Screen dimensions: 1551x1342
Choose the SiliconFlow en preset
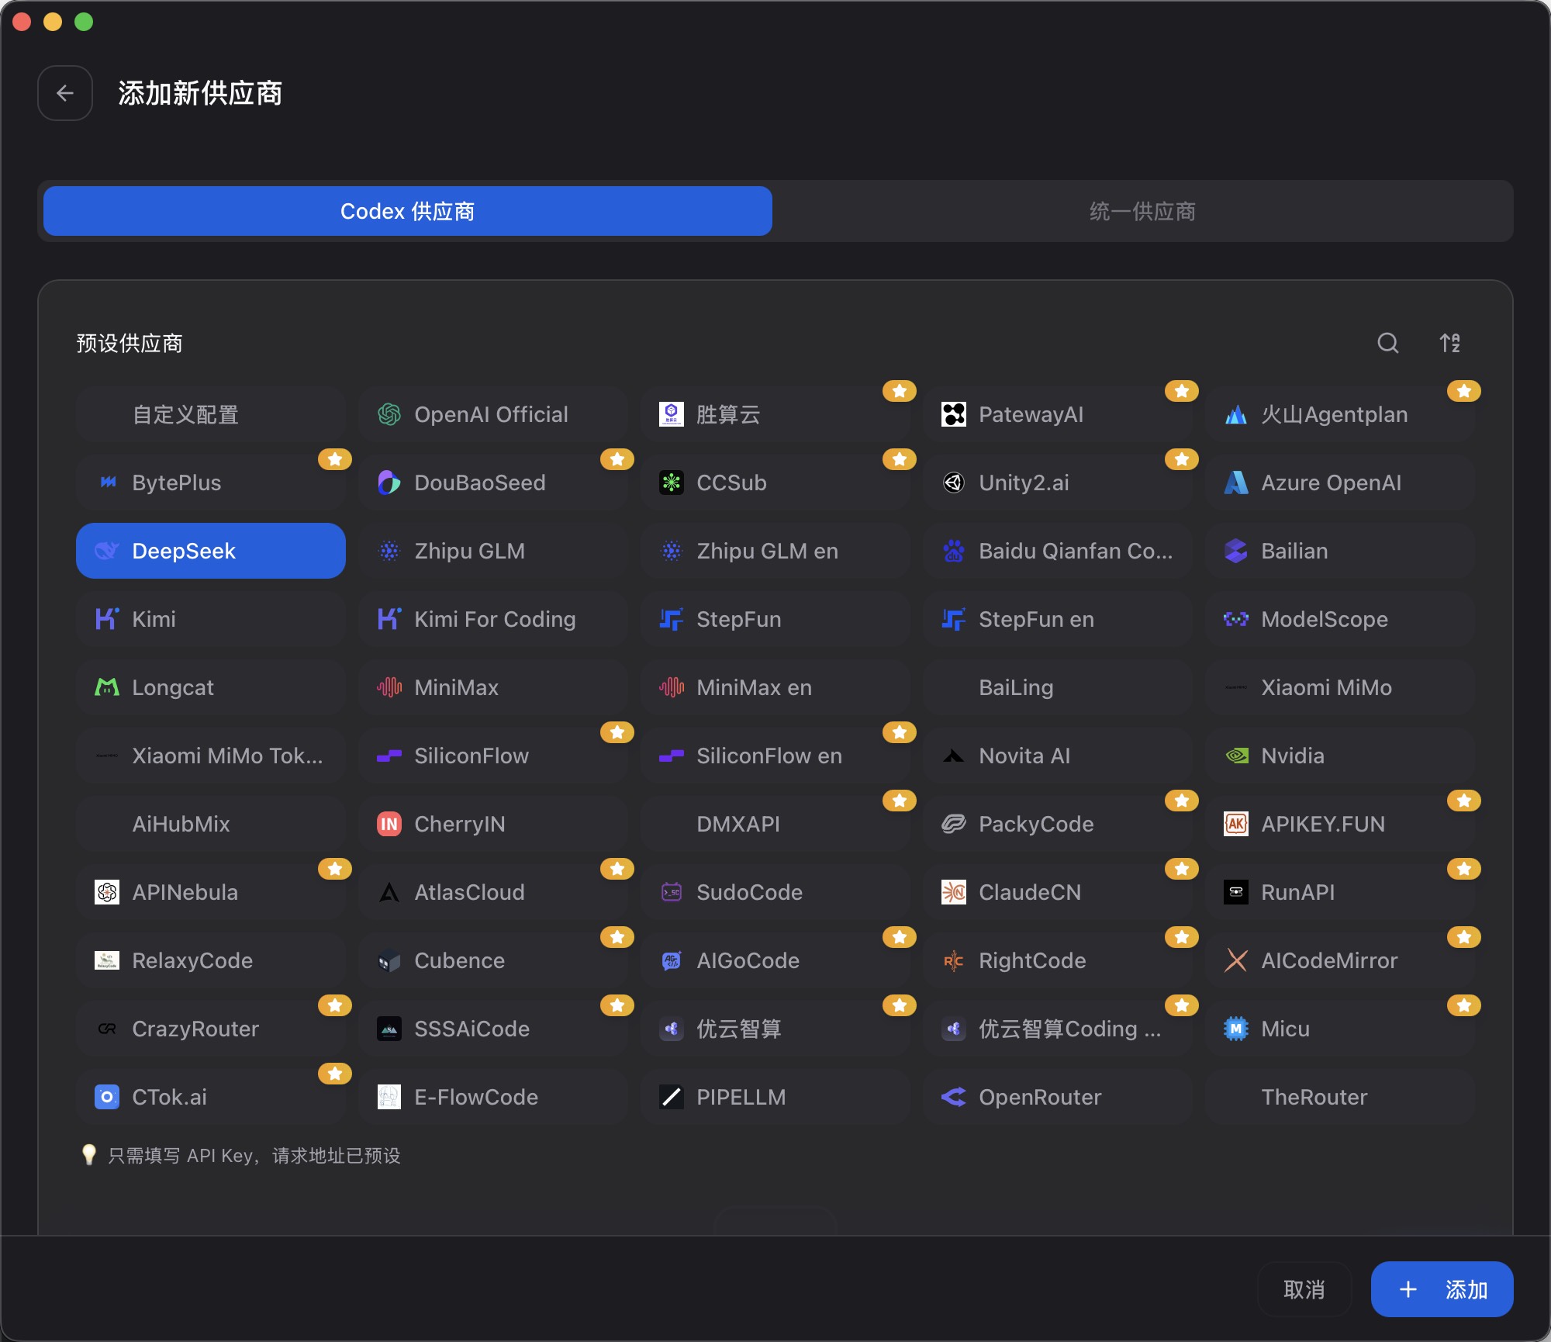[x=775, y=756]
